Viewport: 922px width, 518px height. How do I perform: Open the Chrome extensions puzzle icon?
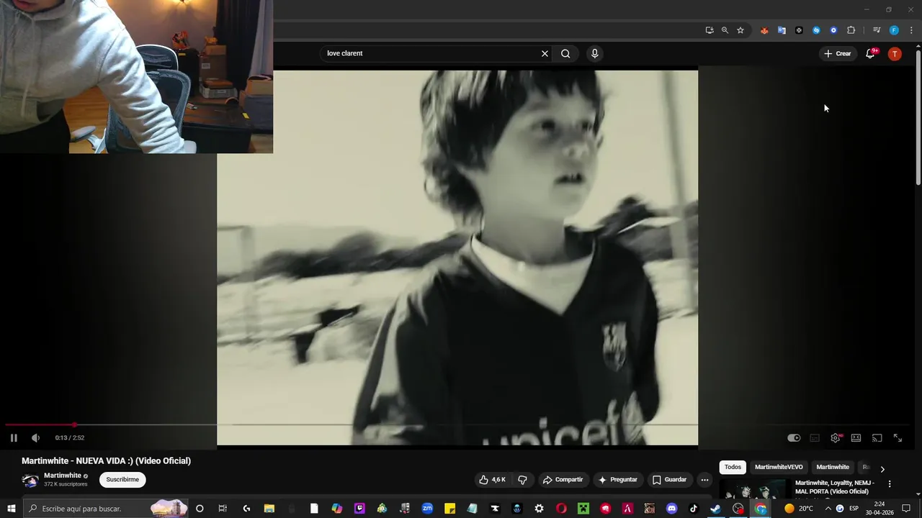pos(851,30)
